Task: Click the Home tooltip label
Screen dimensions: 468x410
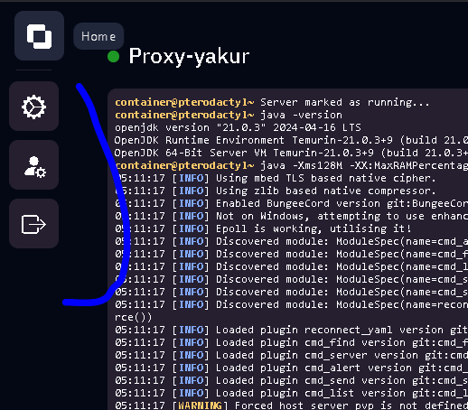Action: 98,36
